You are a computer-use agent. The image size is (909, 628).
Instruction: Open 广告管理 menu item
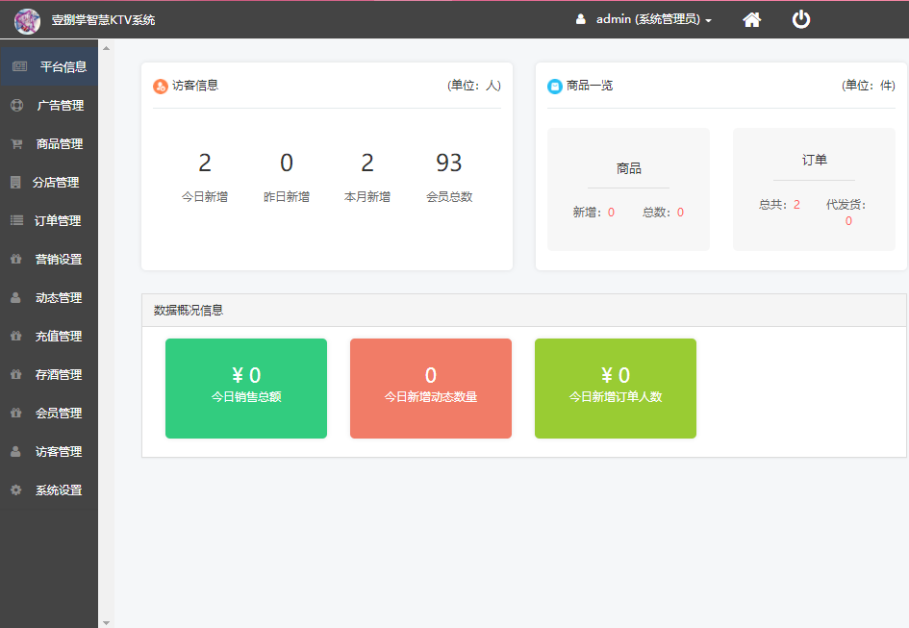coord(49,105)
